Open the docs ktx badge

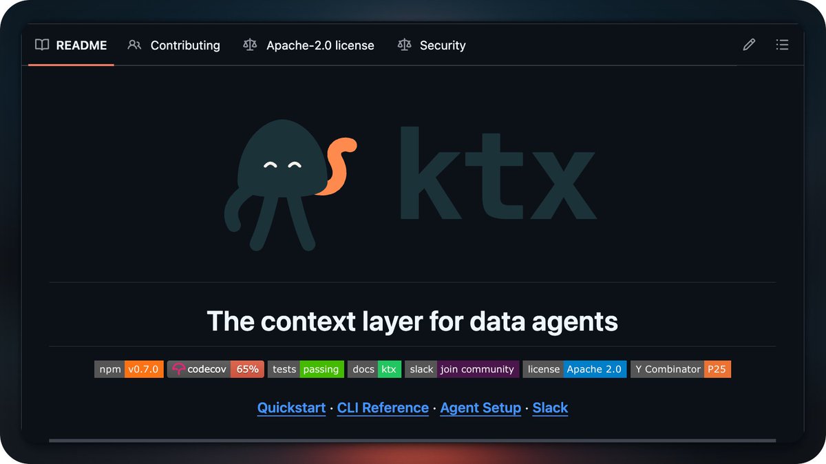pos(374,369)
